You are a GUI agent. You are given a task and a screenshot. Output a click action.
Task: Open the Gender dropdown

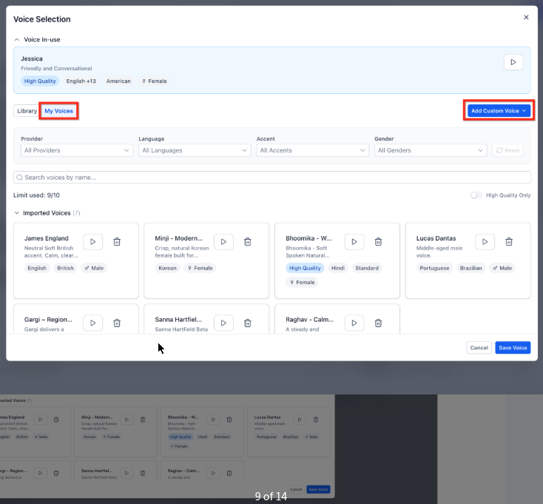431,150
